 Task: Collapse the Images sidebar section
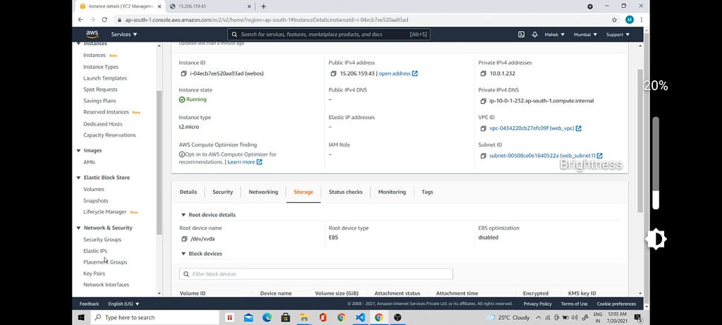click(x=78, y=151)
